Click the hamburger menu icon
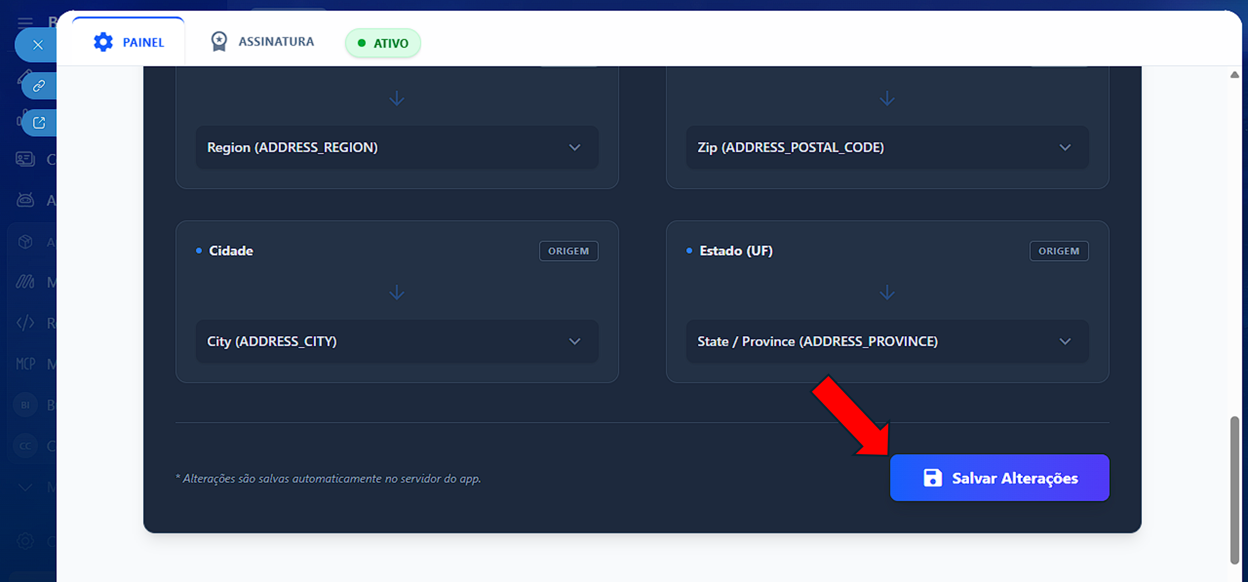The width and height of the screenshot is (1248, 582). pos(25,22)
